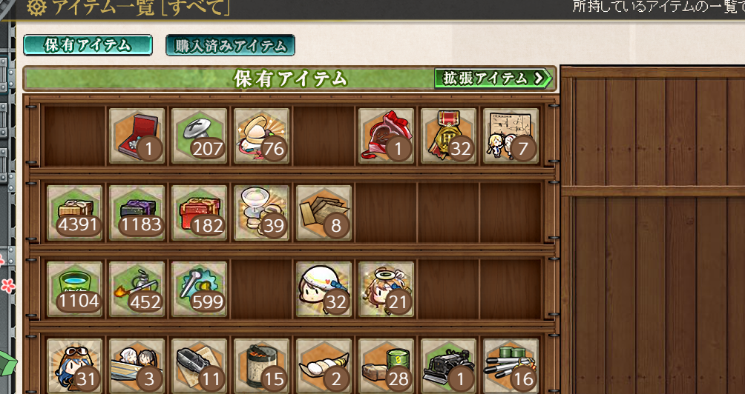Select the sailor-hat fairy item showing 32
This screenshot has width=745, height=394.
click(x=324, y=289)
